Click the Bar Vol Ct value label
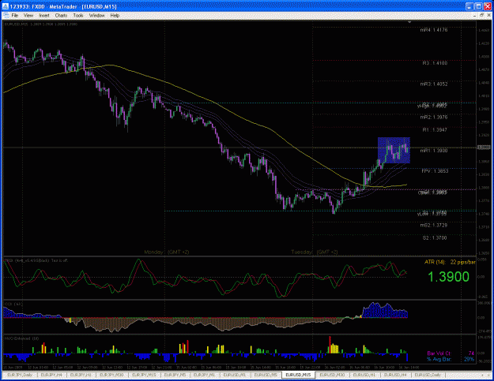The height and width of the screenshot is (381, 494). coord(451,353)
